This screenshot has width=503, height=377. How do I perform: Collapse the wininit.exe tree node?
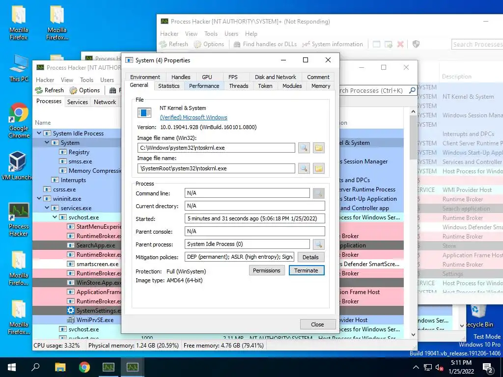(39, 198)
